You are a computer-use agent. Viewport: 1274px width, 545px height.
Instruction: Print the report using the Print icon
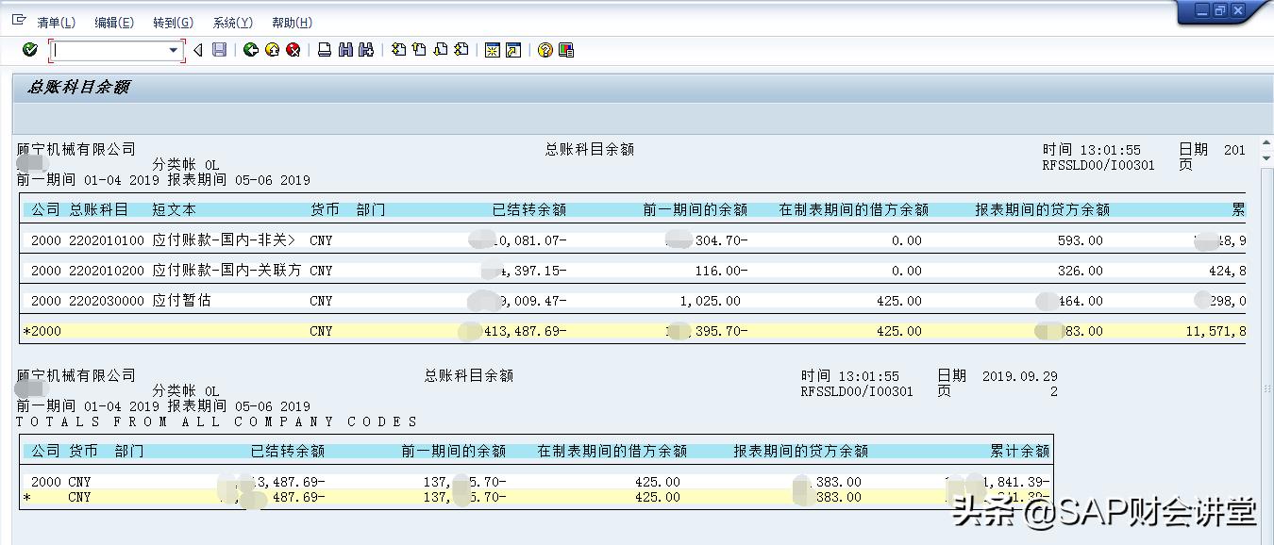323,49
